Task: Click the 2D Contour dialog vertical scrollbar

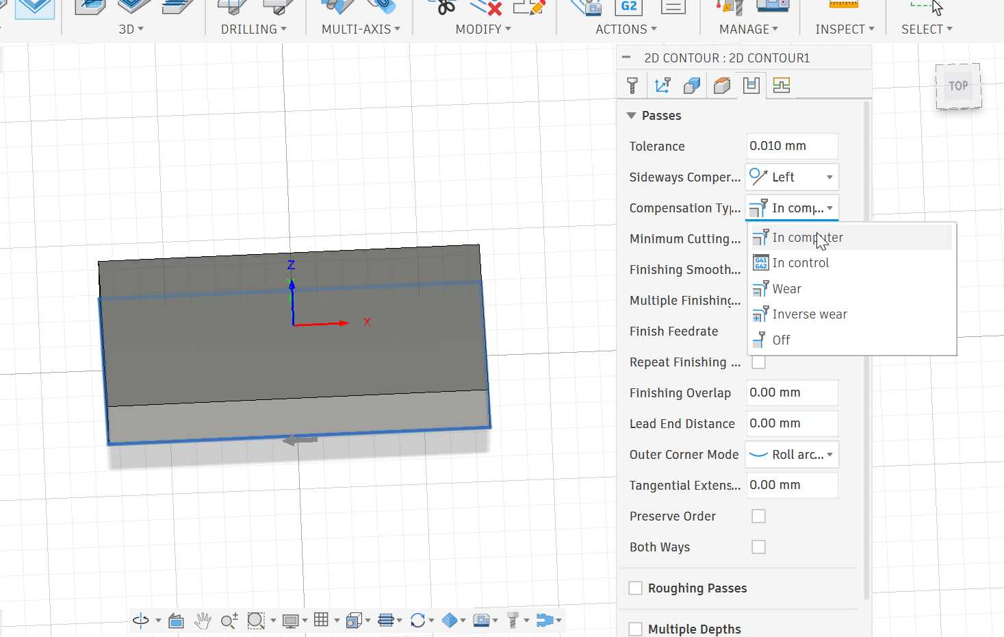Action: (866, 349)
